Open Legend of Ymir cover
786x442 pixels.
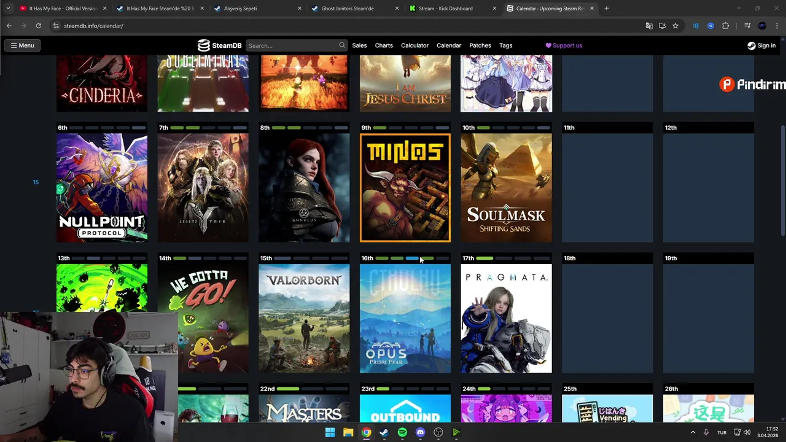[203, 188]
